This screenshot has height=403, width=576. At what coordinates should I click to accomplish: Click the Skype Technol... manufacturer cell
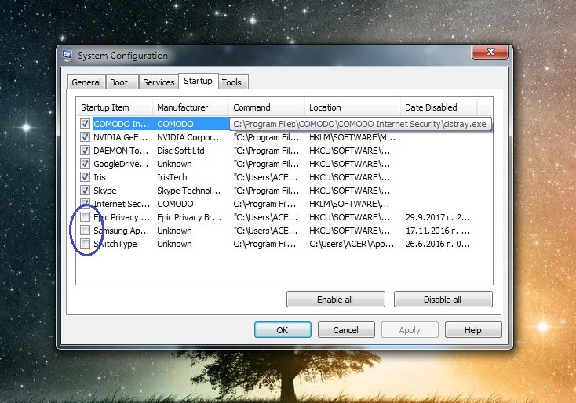(x=189, y=191)
